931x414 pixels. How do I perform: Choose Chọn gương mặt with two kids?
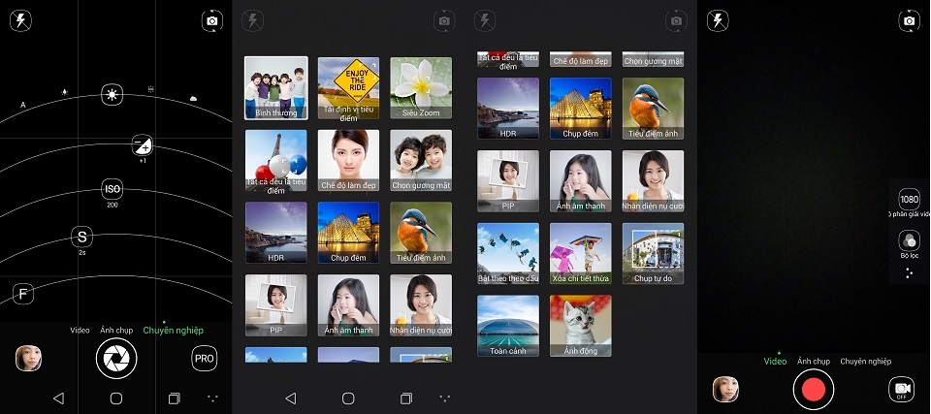click(x=421, y=160)
